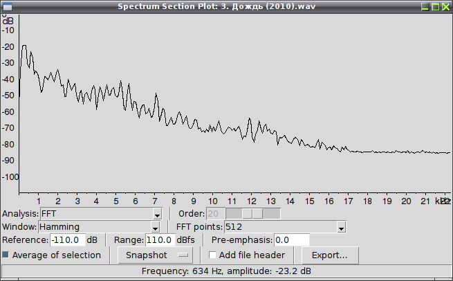Close the Spectrum Section Plot window

click(x=446, y=7)
